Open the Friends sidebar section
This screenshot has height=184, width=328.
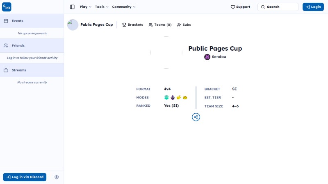[x=32, y=45]
